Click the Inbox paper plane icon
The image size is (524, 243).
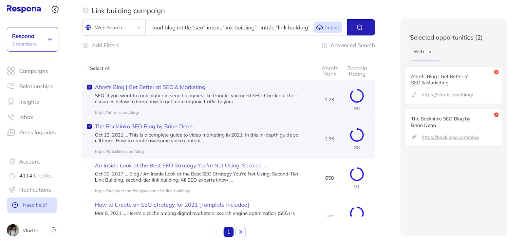pos(11,117)
